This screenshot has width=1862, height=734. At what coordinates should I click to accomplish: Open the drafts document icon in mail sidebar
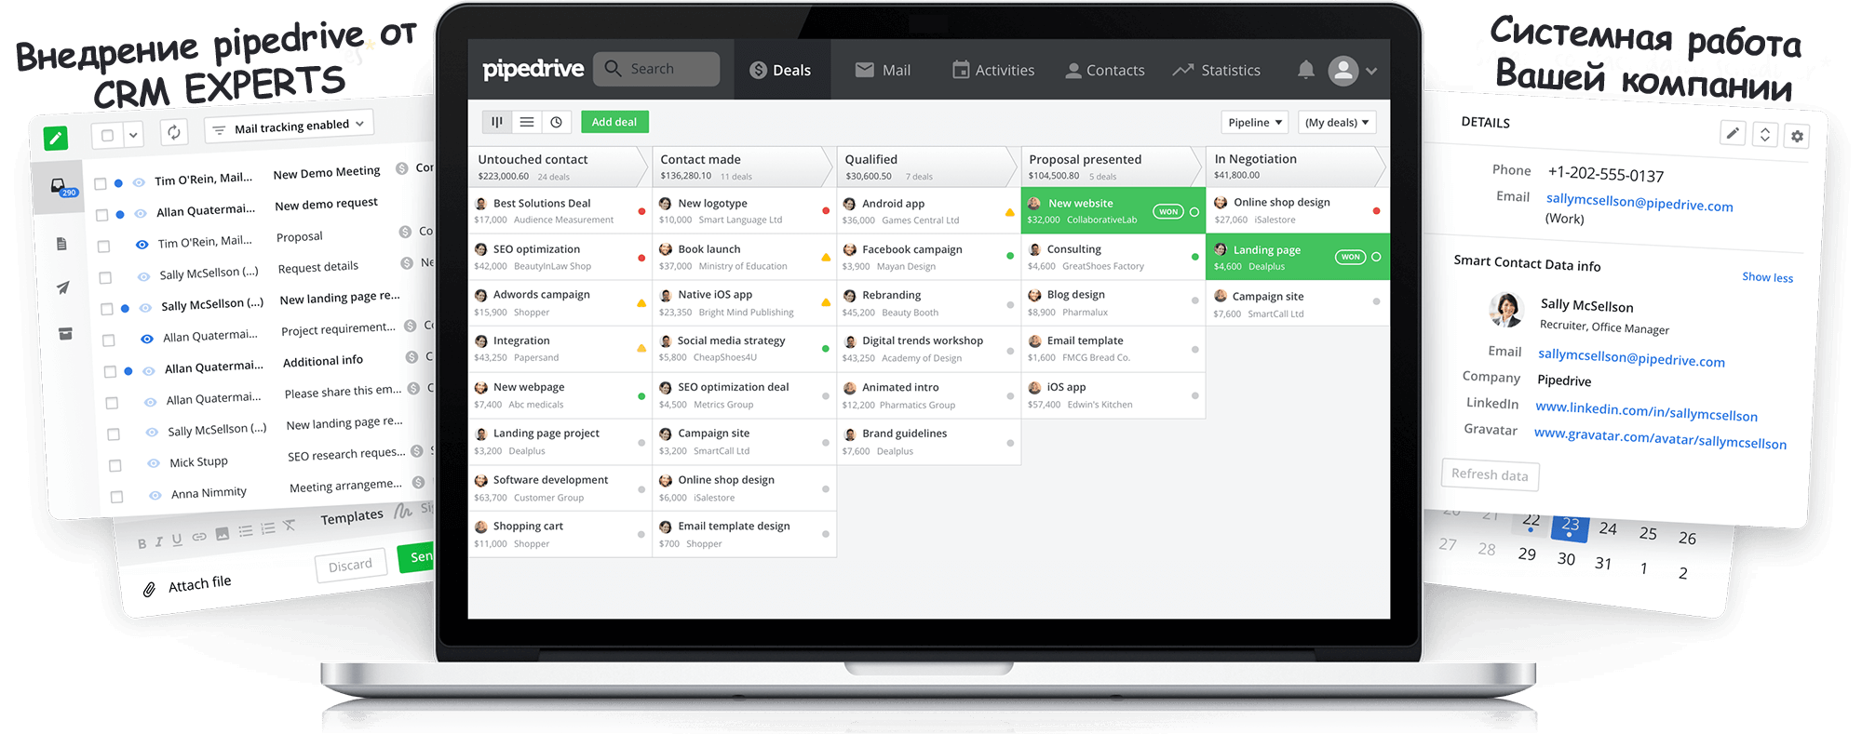pos(61,244)
